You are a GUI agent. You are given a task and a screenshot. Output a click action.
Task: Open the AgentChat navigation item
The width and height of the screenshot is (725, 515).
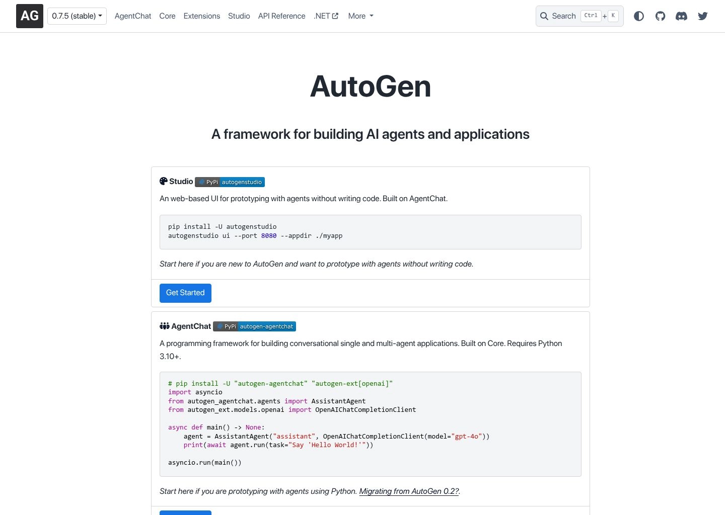(x=133, y=16)
